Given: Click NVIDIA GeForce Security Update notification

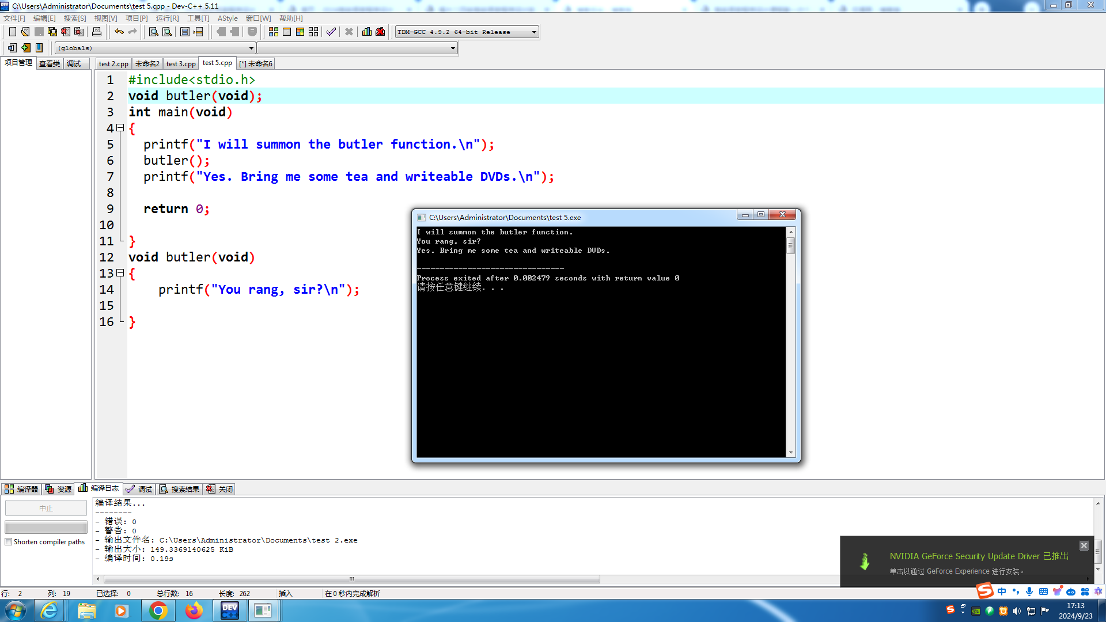Looking at the screenshot, I should pos(978,556).
